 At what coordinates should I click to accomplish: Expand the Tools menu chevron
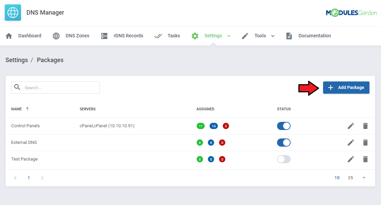tap(273, 36)
